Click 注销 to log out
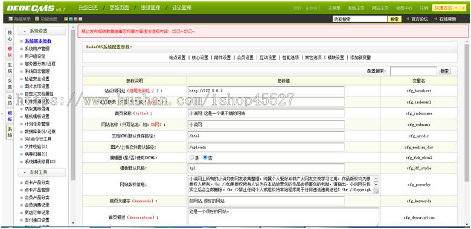This screenshot has width=471, height=229. (x=424, y=8)
